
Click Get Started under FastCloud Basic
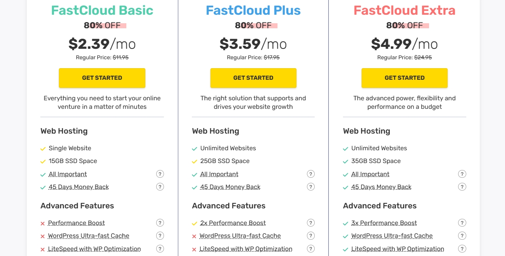click(102, 78)
